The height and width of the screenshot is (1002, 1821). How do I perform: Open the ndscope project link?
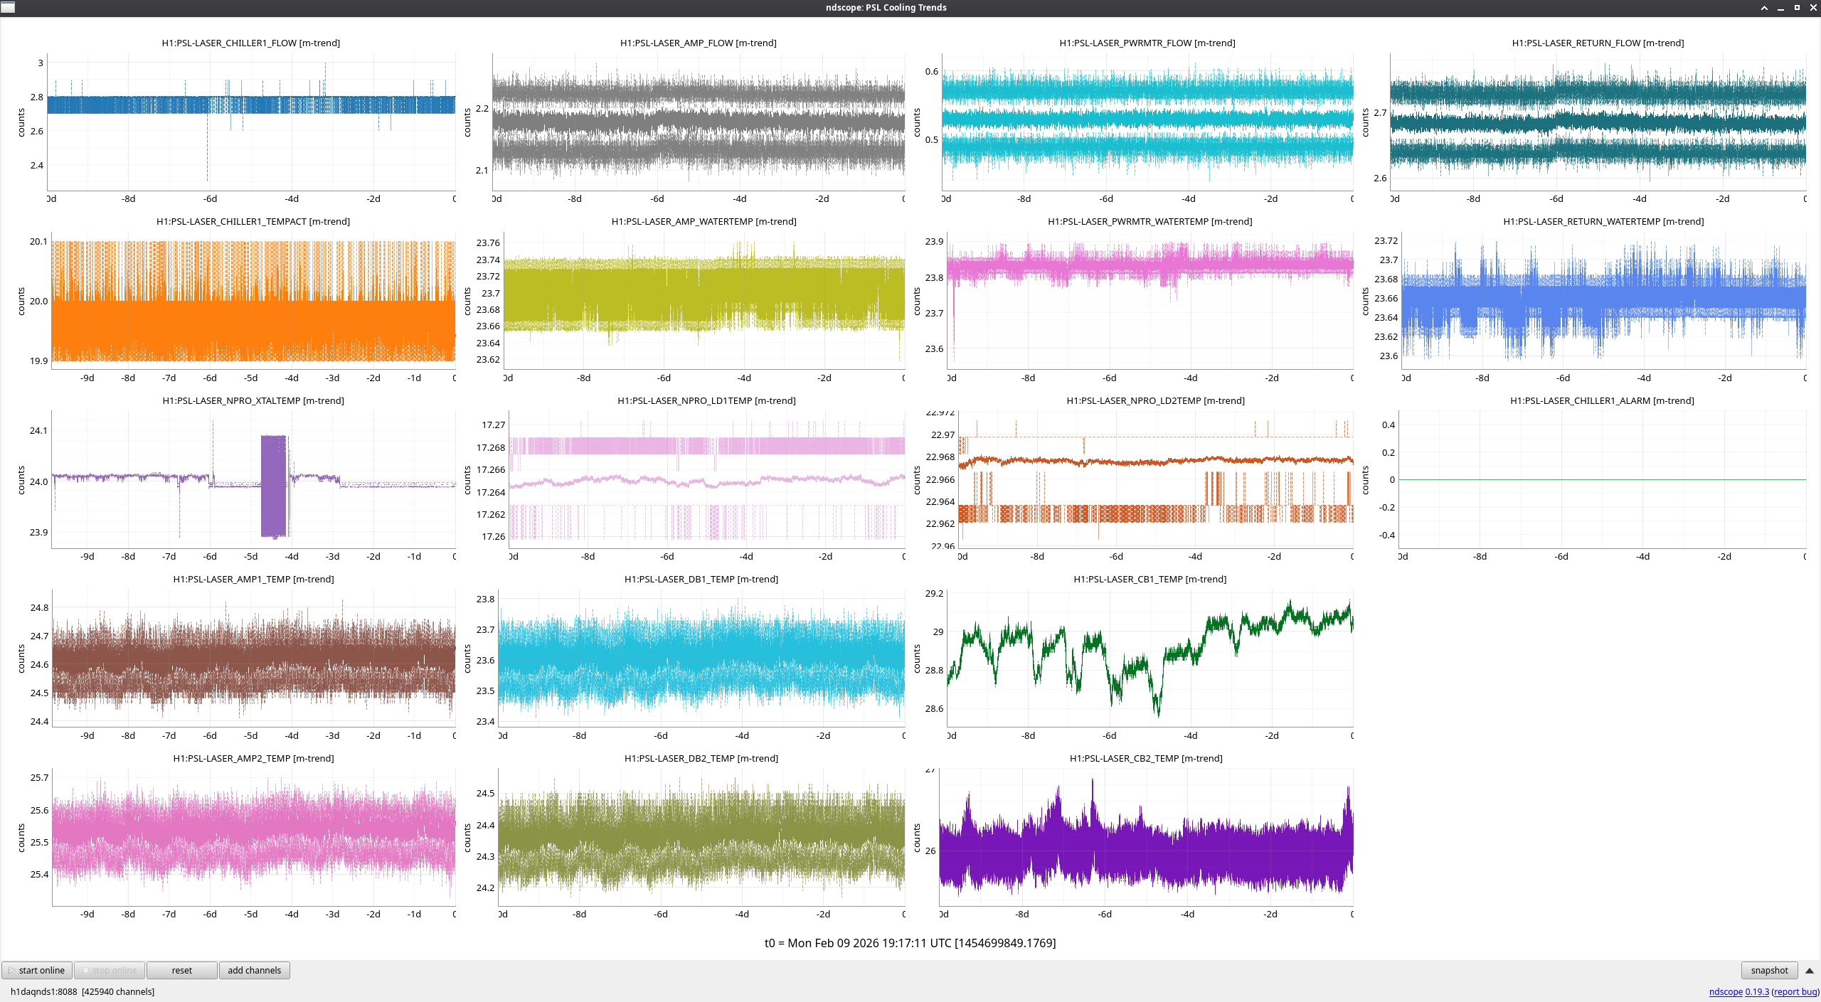1726,991
